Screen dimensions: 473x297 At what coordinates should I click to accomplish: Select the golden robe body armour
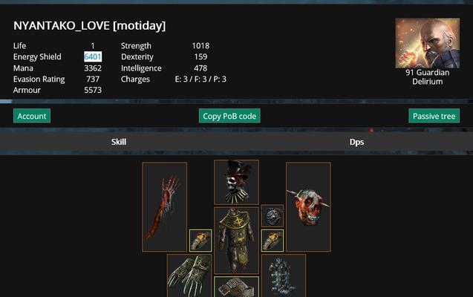[x=236, y=241]
